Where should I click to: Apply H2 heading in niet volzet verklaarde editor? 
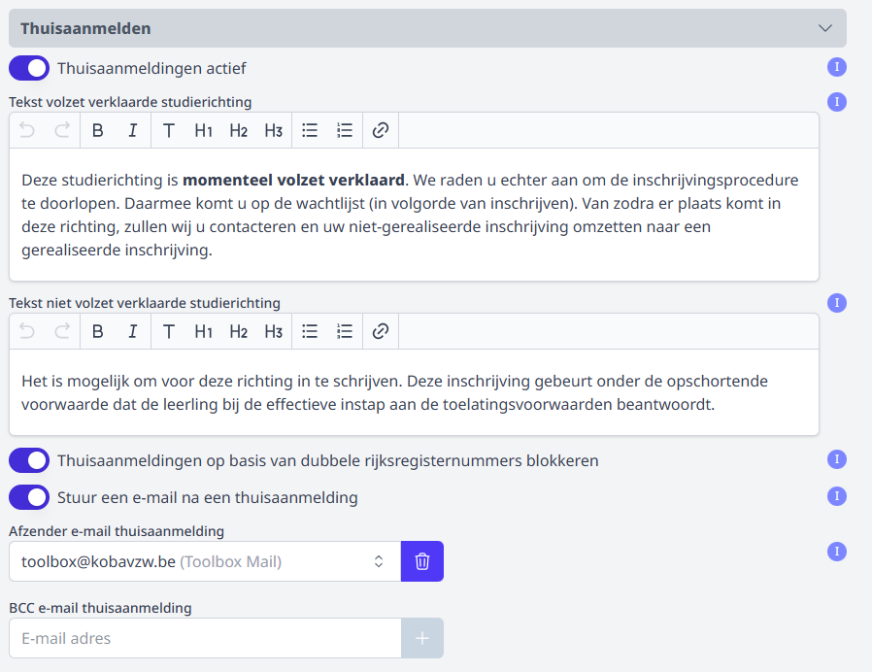point(239,331)
